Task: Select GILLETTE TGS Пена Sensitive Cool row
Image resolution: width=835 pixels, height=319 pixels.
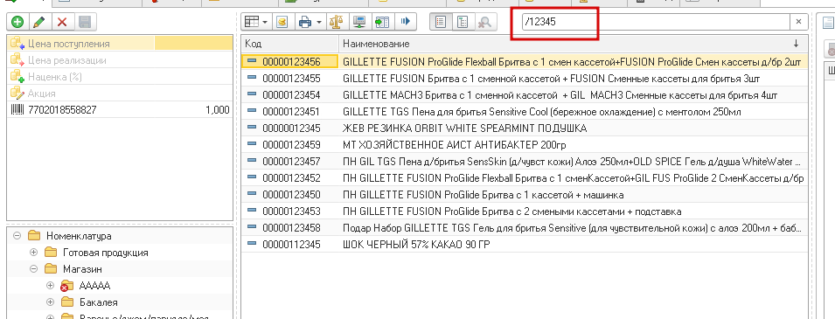Action: click(x=525, y=111)
